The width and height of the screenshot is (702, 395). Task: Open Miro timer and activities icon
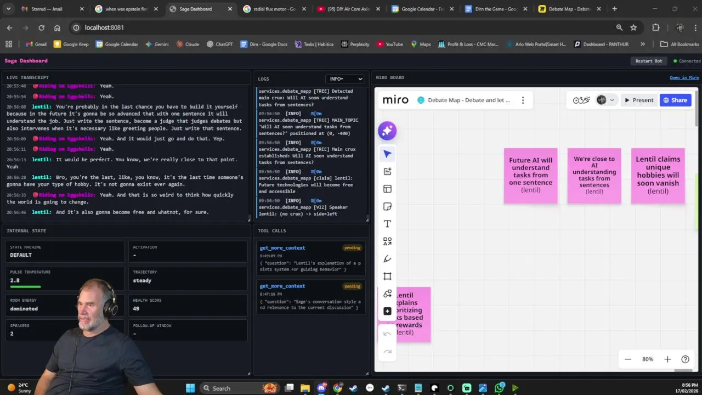click(x=581, y=100)
